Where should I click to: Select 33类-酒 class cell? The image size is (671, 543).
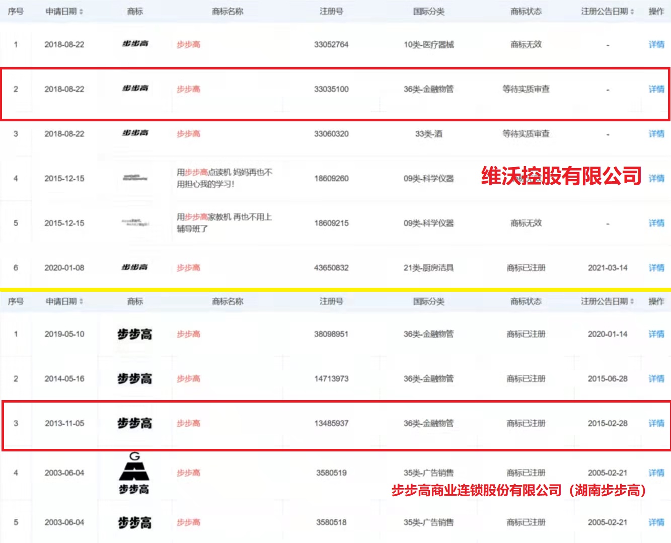[429, 134]
